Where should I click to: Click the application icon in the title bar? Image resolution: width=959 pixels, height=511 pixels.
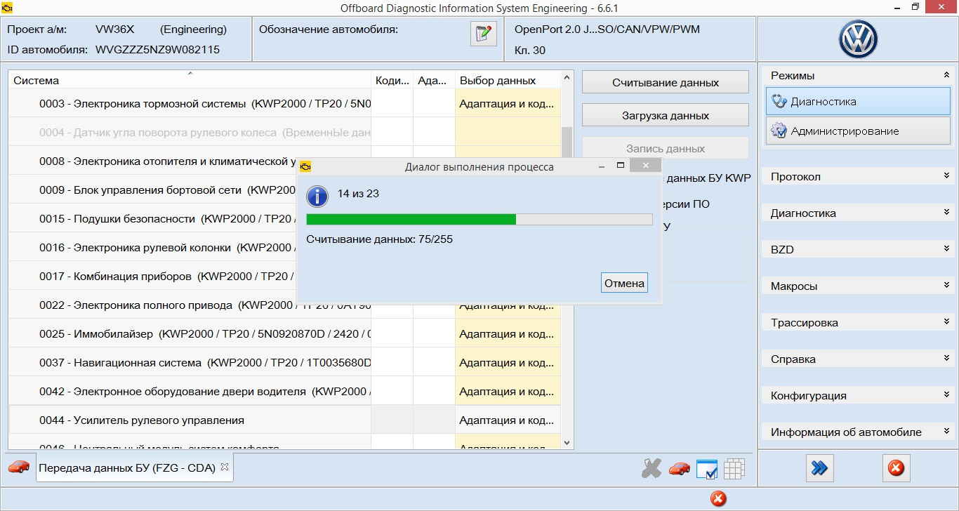[8, 8]
